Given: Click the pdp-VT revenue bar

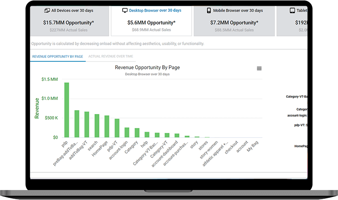Looking at the screenshot, I should (x=117, y=128).
